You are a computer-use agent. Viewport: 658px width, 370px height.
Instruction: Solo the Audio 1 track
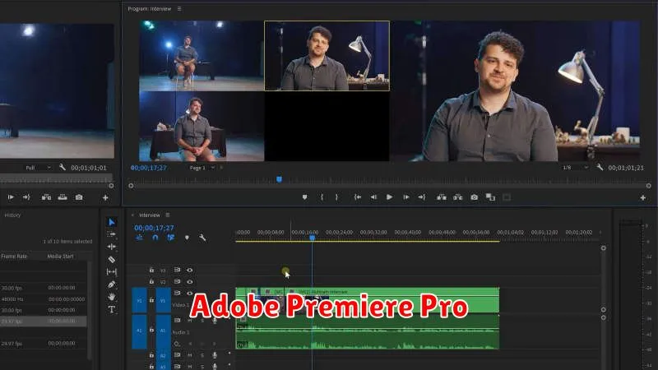click(202, 321)
